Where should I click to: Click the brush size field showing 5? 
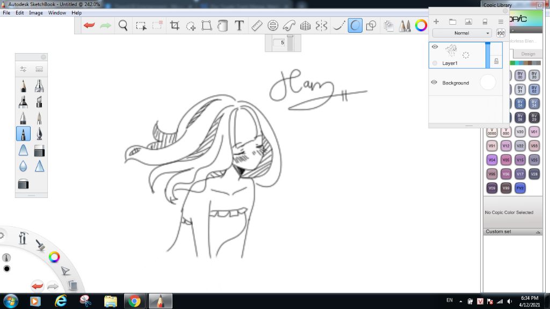pyautogui.click(x=280, y=42)
